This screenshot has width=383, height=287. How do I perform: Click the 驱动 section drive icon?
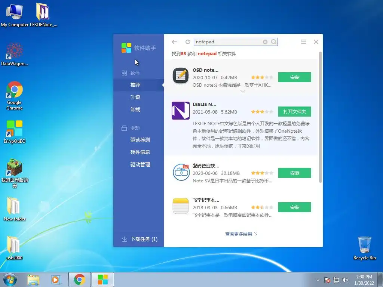point(124,128)
